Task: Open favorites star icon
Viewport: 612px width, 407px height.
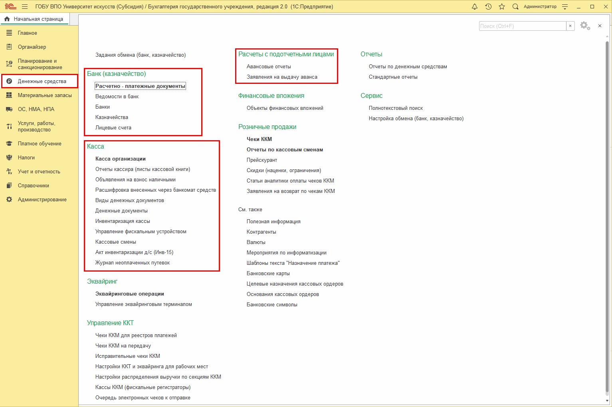Action: click(502, 7)
